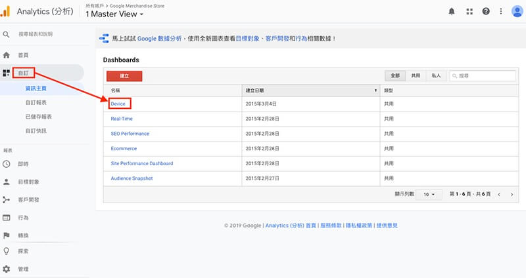526x278 pixels.
Task: Click the sidebar report search field
Action: [36, 34]
